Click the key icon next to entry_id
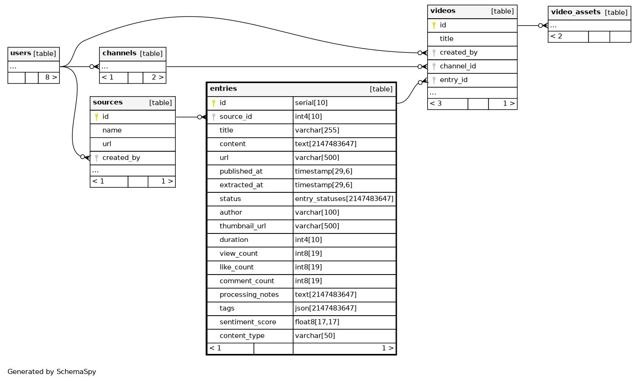This screenshot has height=381, width=638. pyautogui.click(x=434, y=80)
